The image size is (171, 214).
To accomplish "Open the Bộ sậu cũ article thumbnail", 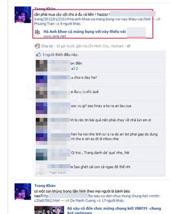I will (x=49, y=210).
